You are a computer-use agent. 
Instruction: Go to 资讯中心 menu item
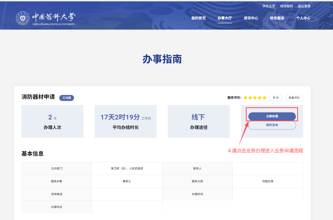[251, 18]
